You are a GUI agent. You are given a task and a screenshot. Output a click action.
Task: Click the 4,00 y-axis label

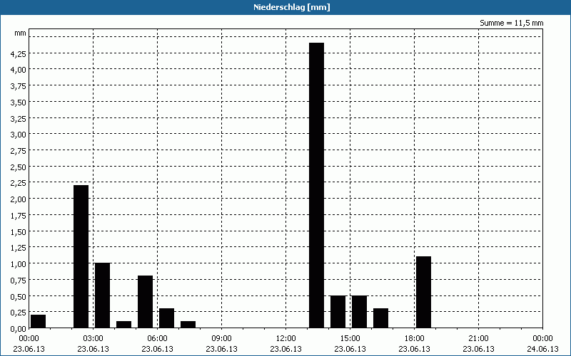(x=19, y=70)
